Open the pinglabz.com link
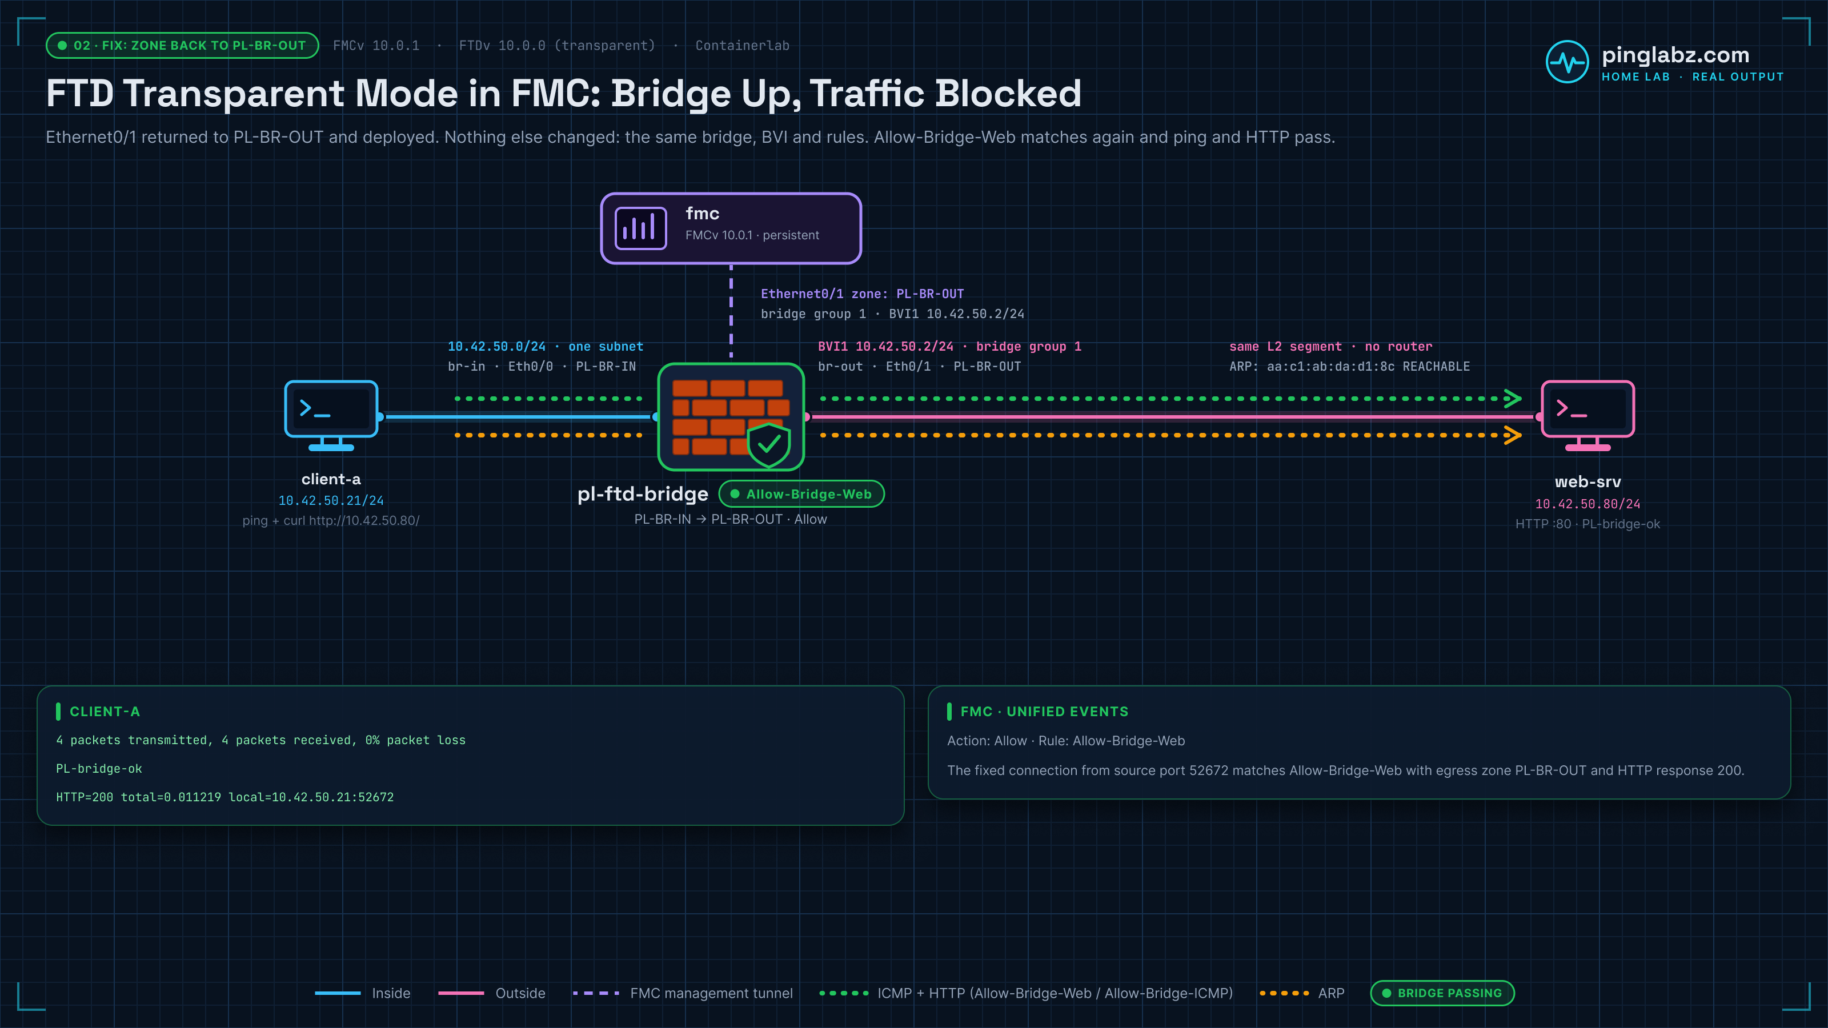 tap(1675, 55)
